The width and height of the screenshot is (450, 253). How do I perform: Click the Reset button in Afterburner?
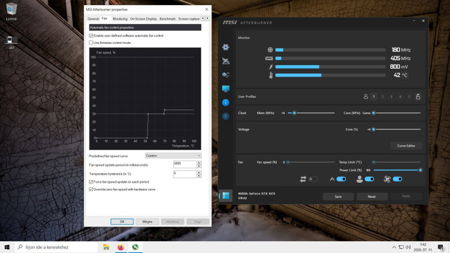[372, 196]
